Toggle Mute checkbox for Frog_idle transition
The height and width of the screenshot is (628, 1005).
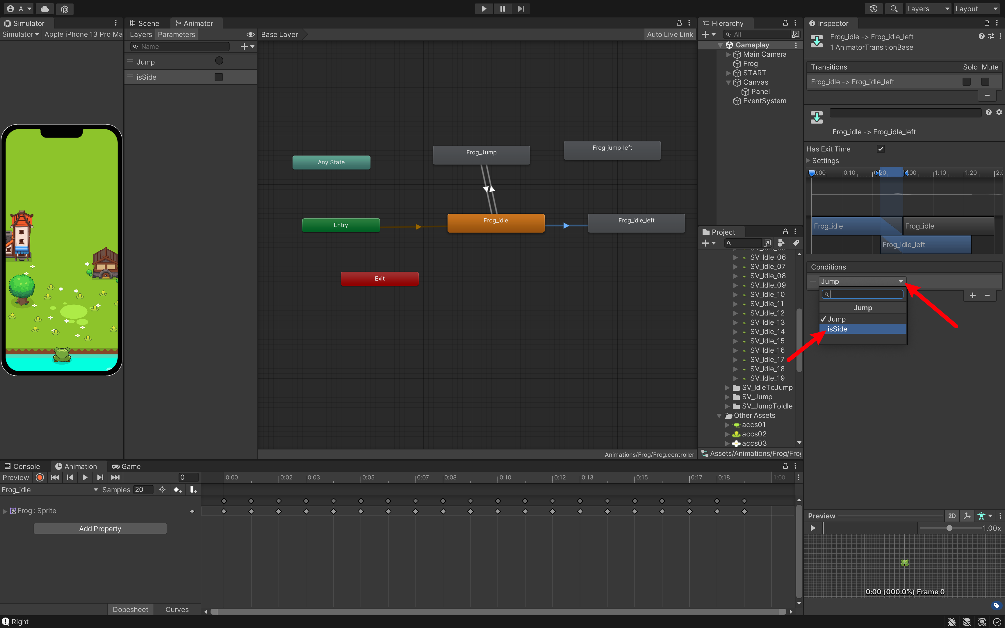(986, 82)
